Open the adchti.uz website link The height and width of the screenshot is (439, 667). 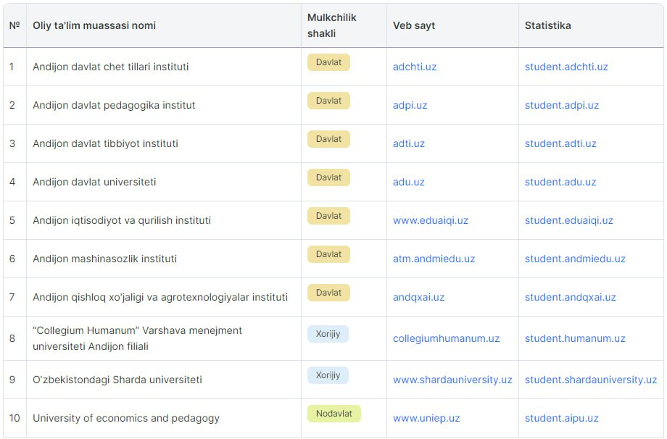click(414, 67)
